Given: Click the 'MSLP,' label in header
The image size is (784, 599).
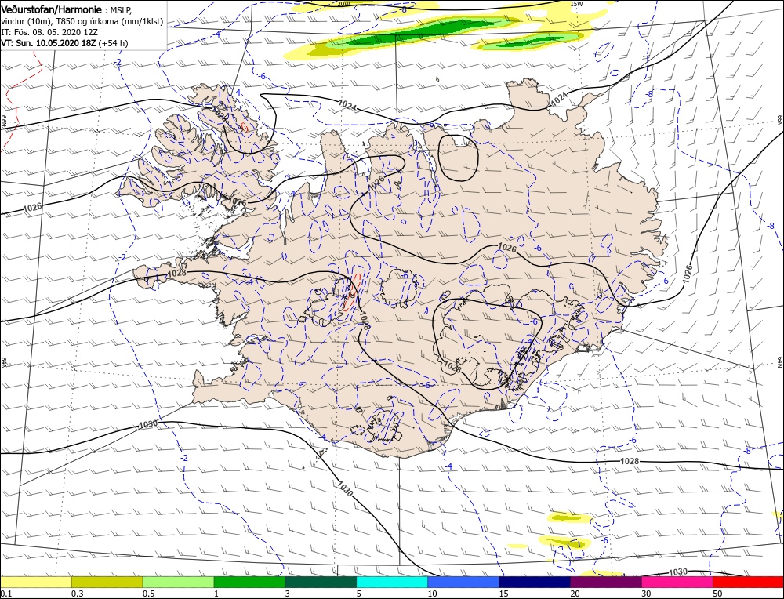Looking at the screenshot, I should 121,10.
